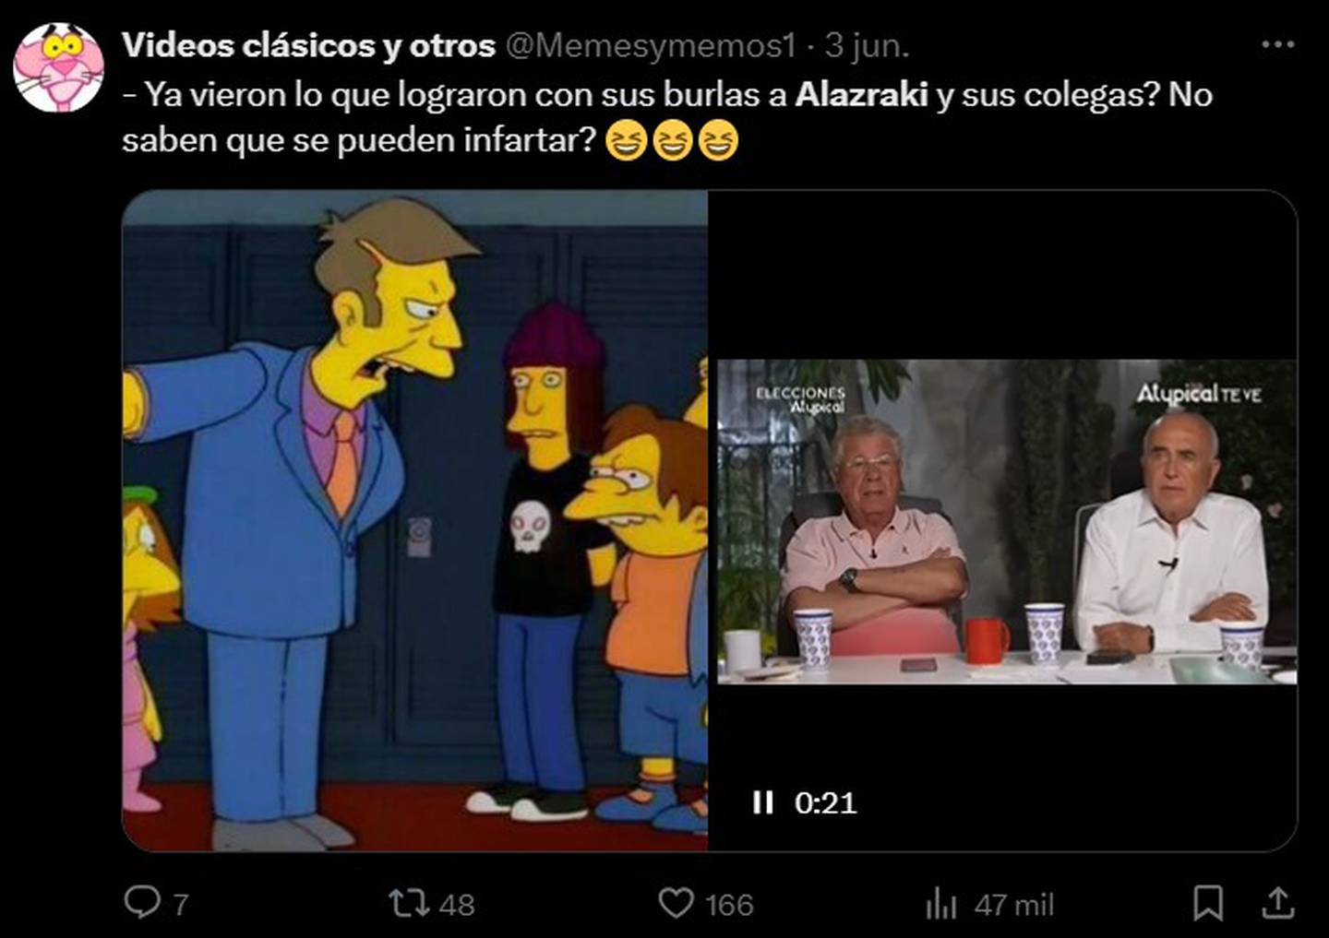The width and height of the screenshot is (1329, 938).
Task: Open the view analytics bar chart icon
Action: click(x=940, y=903)
